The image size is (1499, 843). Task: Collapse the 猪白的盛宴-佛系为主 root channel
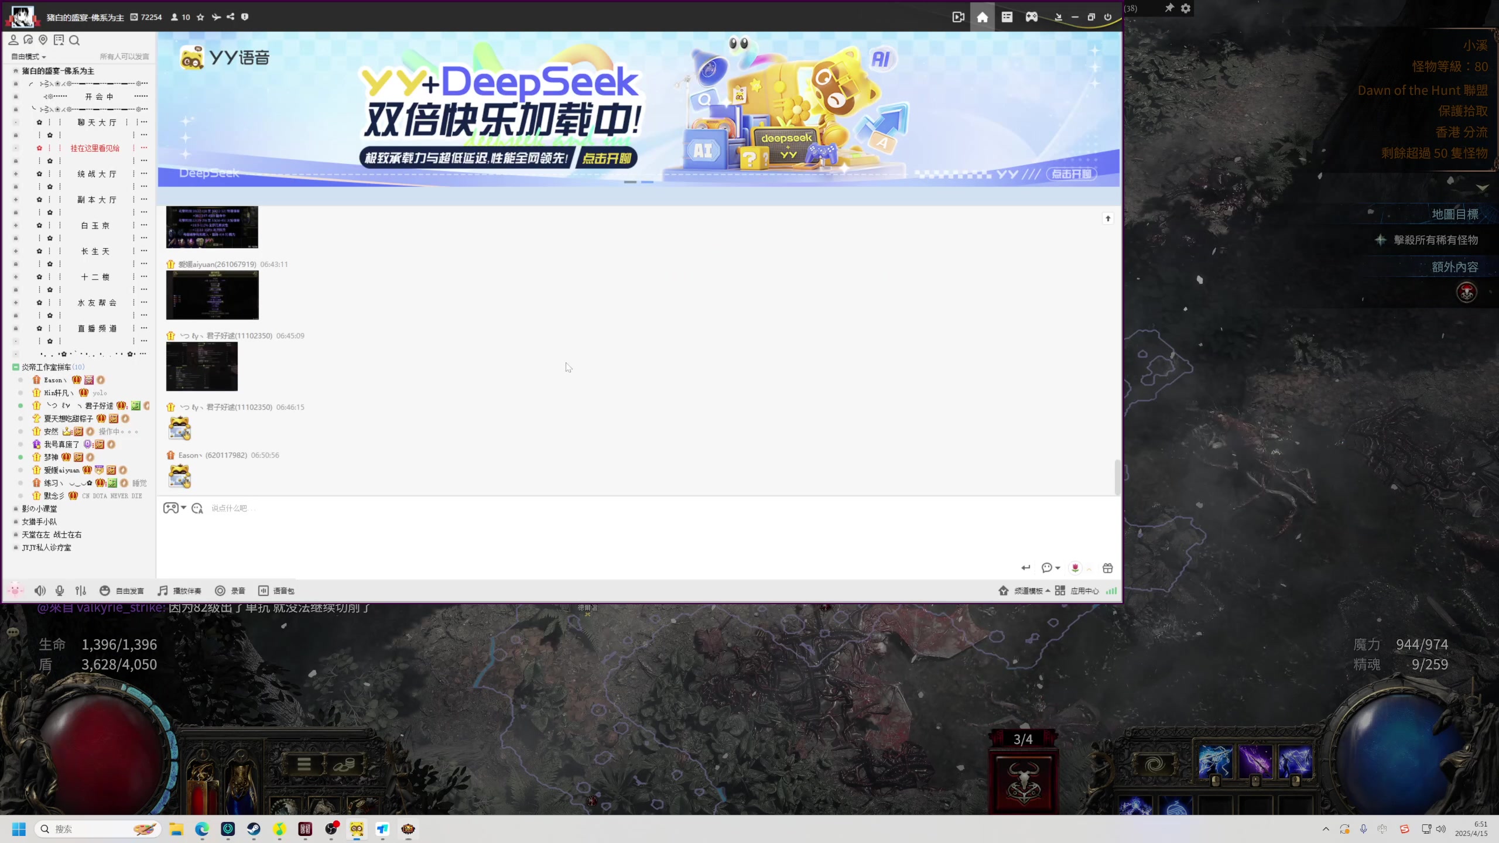click(16, 71)
